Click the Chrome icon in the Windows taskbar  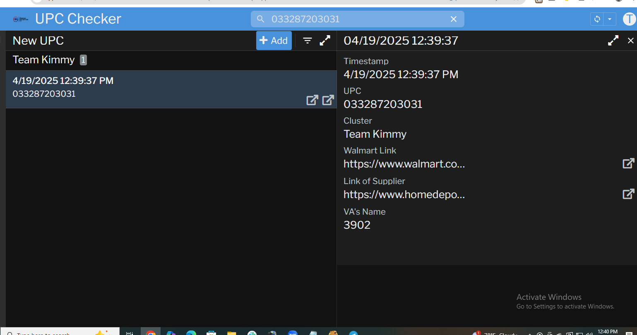click(151, 333)
